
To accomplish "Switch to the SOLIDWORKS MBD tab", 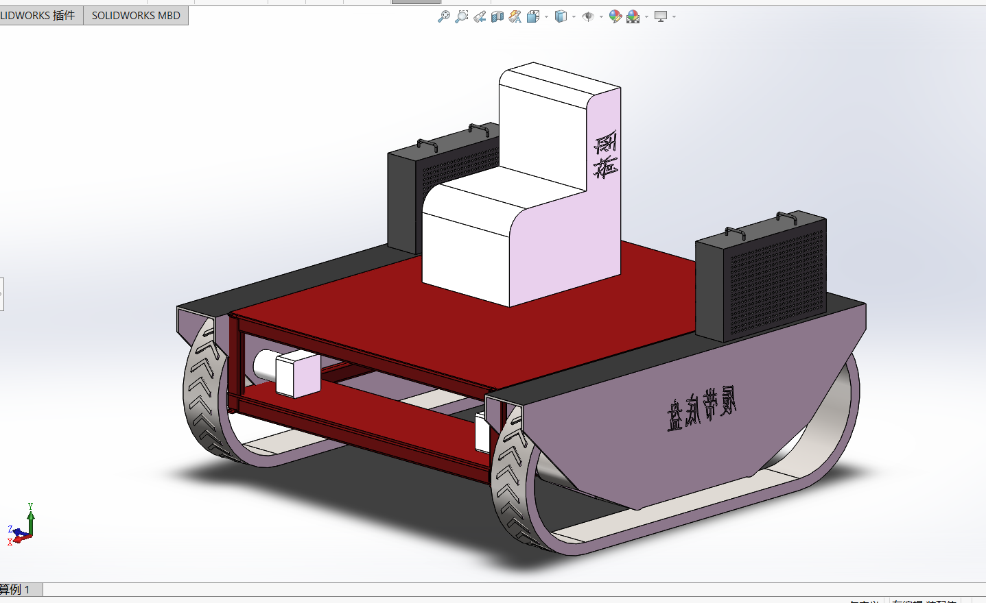I will point(136,15).
